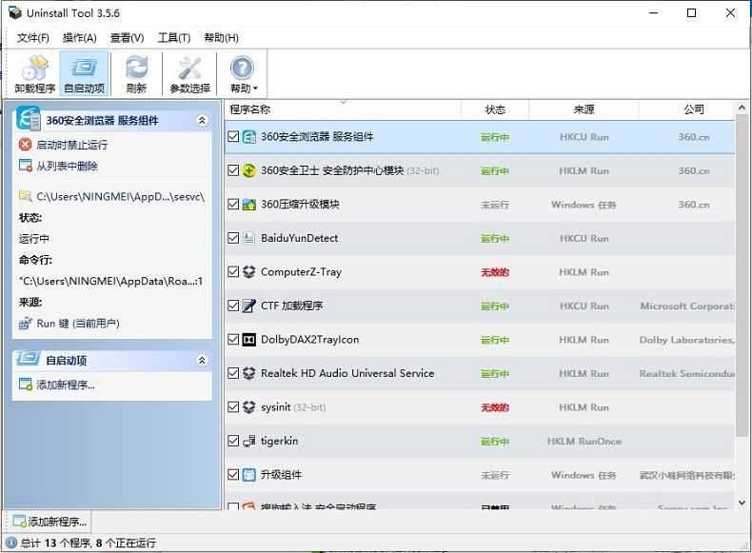Click CTF 加载程序 row icon
Viewport: 752px width, 553px height.
click(x=248, y=306)
